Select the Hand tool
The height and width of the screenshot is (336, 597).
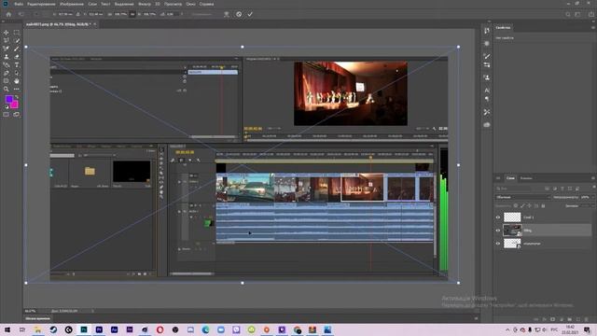tap(17, 81)
